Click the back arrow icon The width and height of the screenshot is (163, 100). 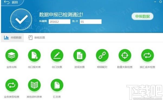tap(7, 2)
